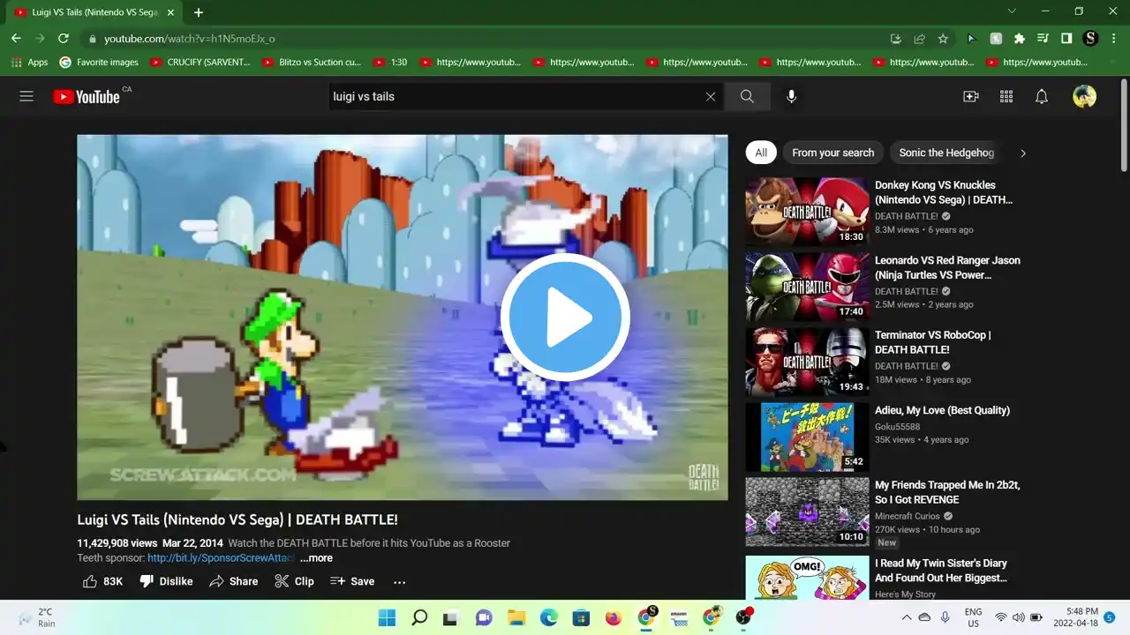Select the From your search chip
This screenshot has height=635, width=1130.
[832, 153]
